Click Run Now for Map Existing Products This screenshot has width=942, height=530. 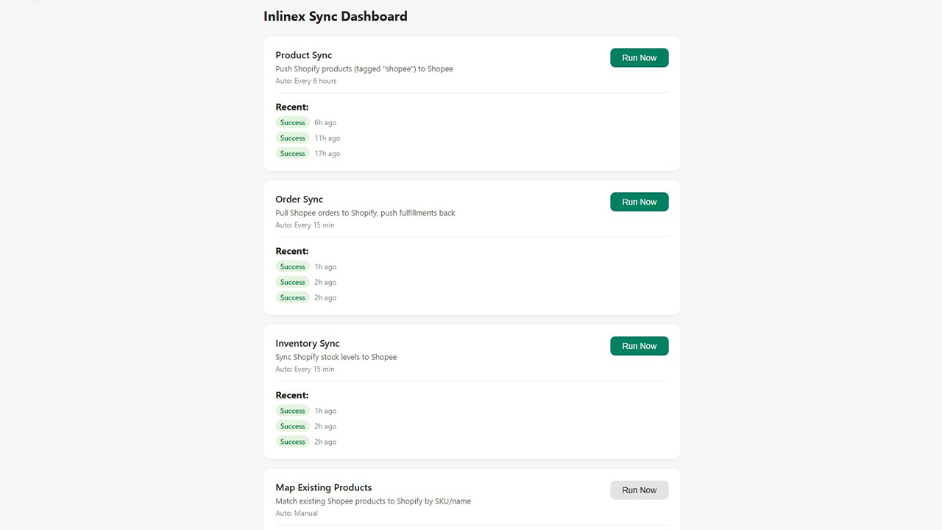639,490
